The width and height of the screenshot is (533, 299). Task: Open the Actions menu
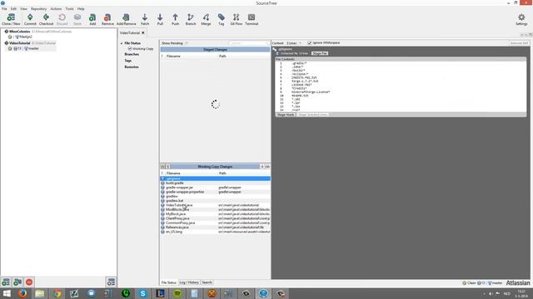point(56,9)
